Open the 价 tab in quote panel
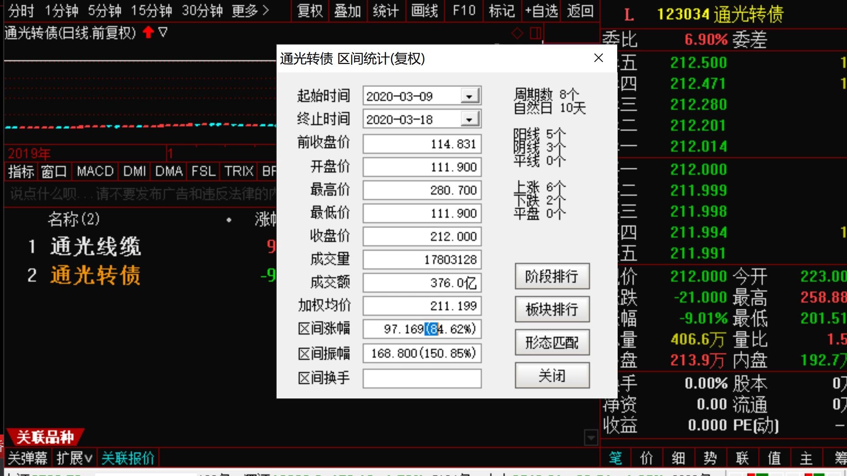 [x=647, y=458]
